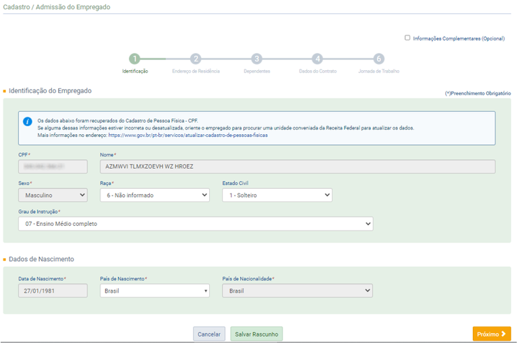Click step 1 Identificação circle
518x348 pixels.
click(x=135, y=59)
